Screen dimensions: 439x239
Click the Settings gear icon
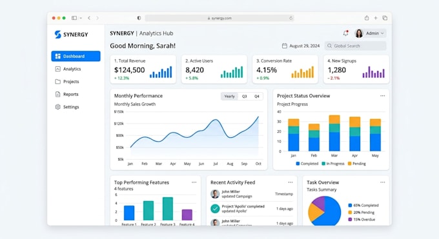(x=57, y=107)
